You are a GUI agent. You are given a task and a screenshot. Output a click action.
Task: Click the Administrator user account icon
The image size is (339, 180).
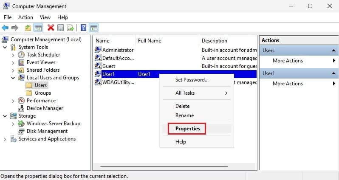[x=98, y=50]
